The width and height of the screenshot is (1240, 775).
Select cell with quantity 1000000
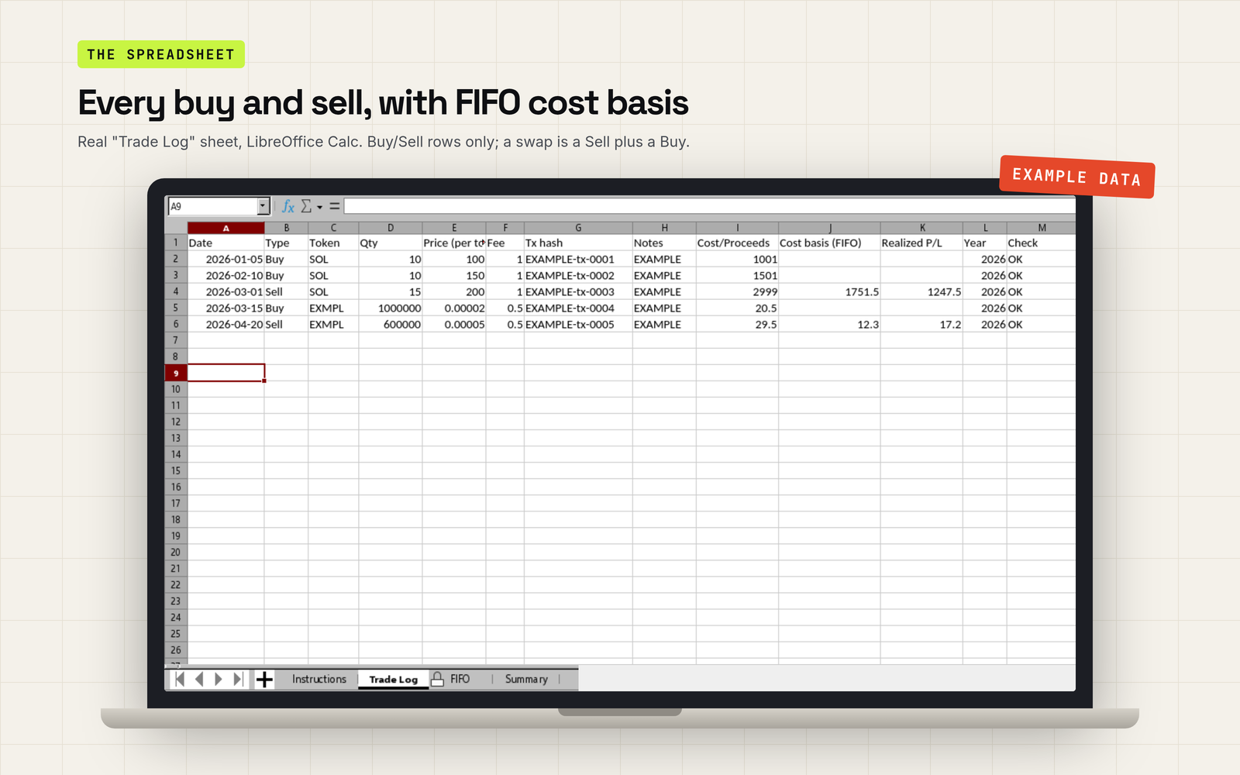(x=391, y=308)
